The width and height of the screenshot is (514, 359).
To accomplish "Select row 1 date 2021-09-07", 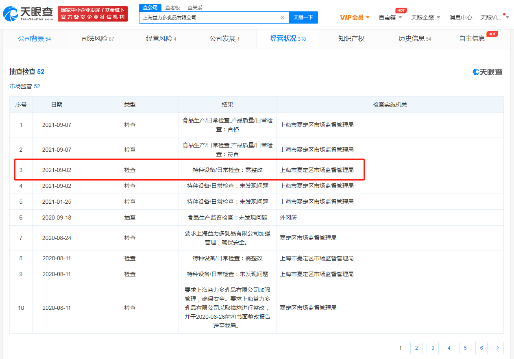I will coord(57,125).
